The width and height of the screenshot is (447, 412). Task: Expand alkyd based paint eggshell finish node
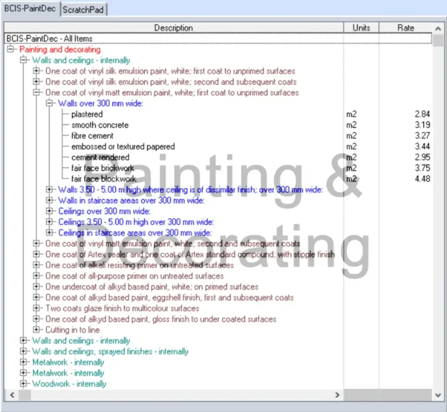36,297
